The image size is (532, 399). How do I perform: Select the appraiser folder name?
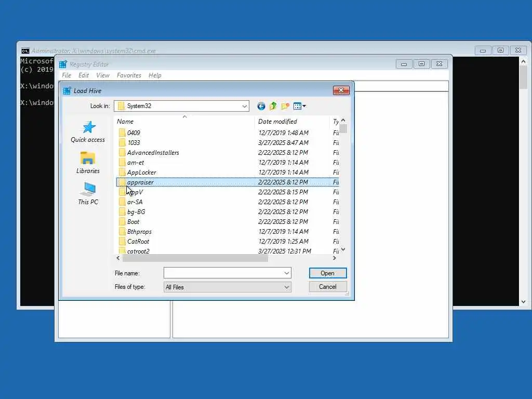pyautogui.click(x=140, y=182)
